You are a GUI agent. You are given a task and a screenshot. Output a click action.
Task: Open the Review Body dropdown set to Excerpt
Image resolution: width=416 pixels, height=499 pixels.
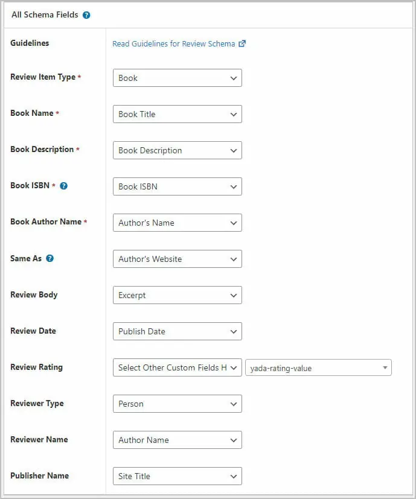click(x=177, y=295)
